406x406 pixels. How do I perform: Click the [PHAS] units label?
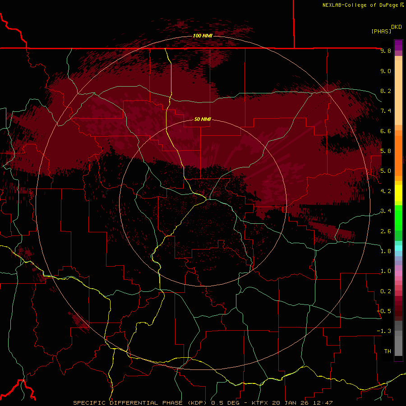coord(381,31)
